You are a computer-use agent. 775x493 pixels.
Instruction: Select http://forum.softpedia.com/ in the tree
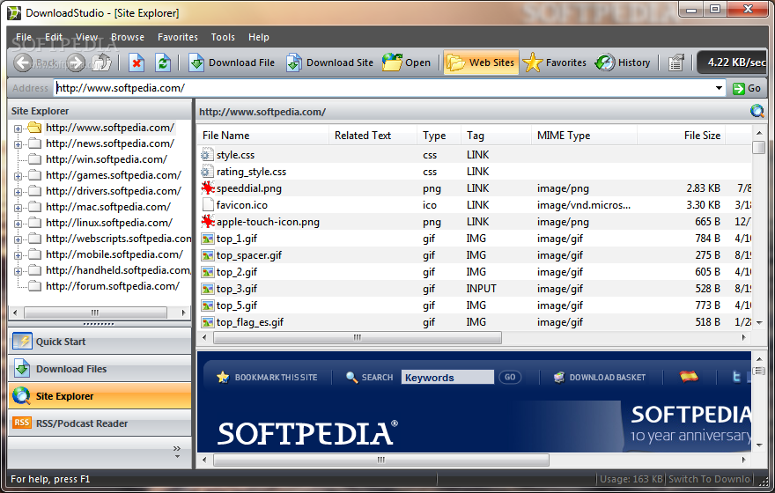(x=112, y=286)
